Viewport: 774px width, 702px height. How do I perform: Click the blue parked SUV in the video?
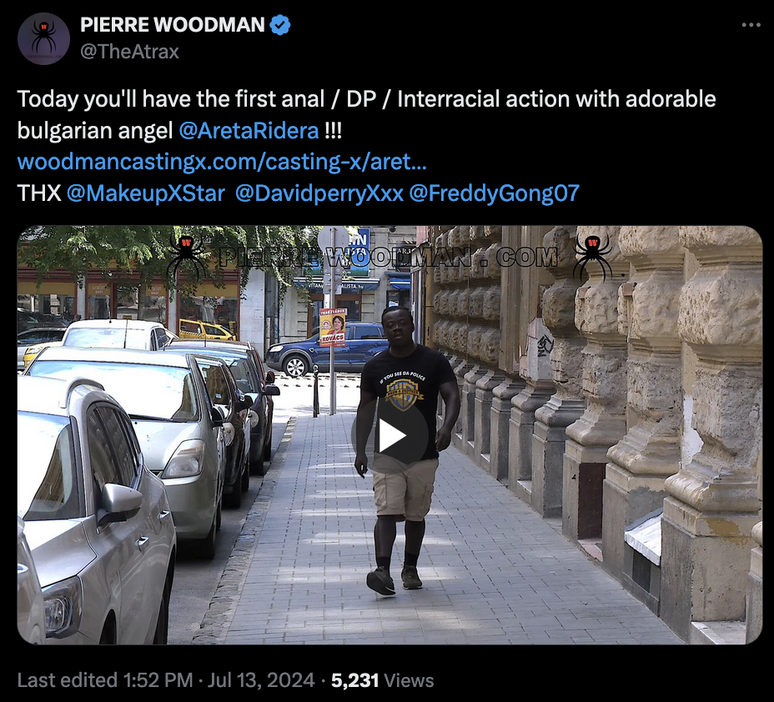click(x=327, y=349)
